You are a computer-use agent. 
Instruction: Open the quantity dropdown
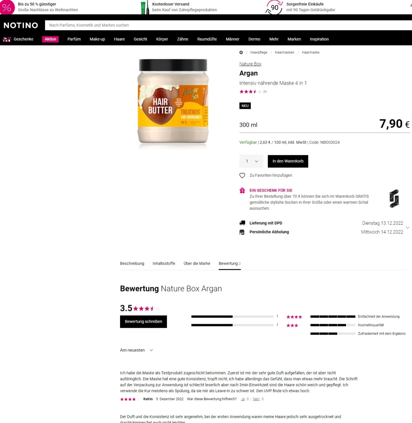251,161
